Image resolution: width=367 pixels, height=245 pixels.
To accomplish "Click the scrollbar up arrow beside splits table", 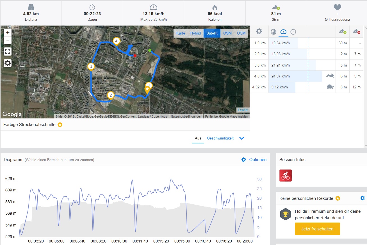I will pyautogui.click(x=365, y=28).
